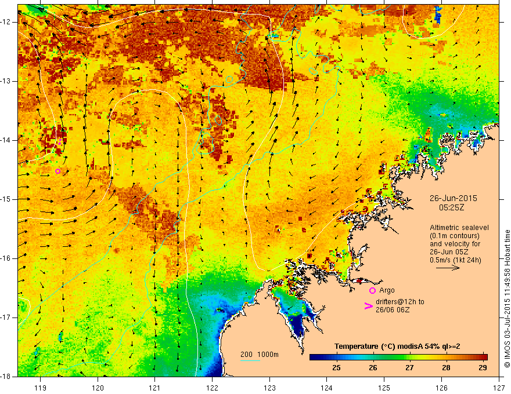Screen dimensions: 511x394
Task: Select the magenta drifter track near 14S
Action: click(60, 142)
